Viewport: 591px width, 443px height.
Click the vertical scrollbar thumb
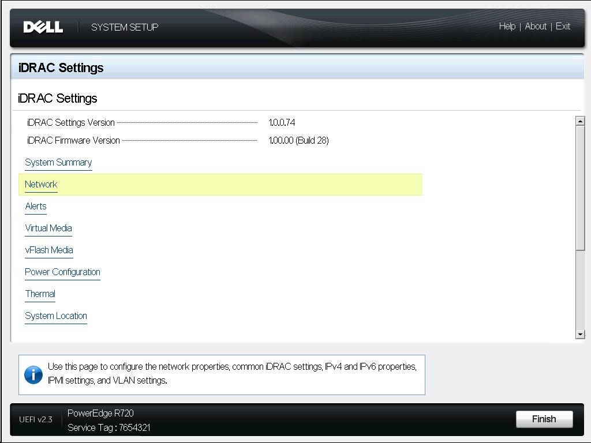click(580, 187)
